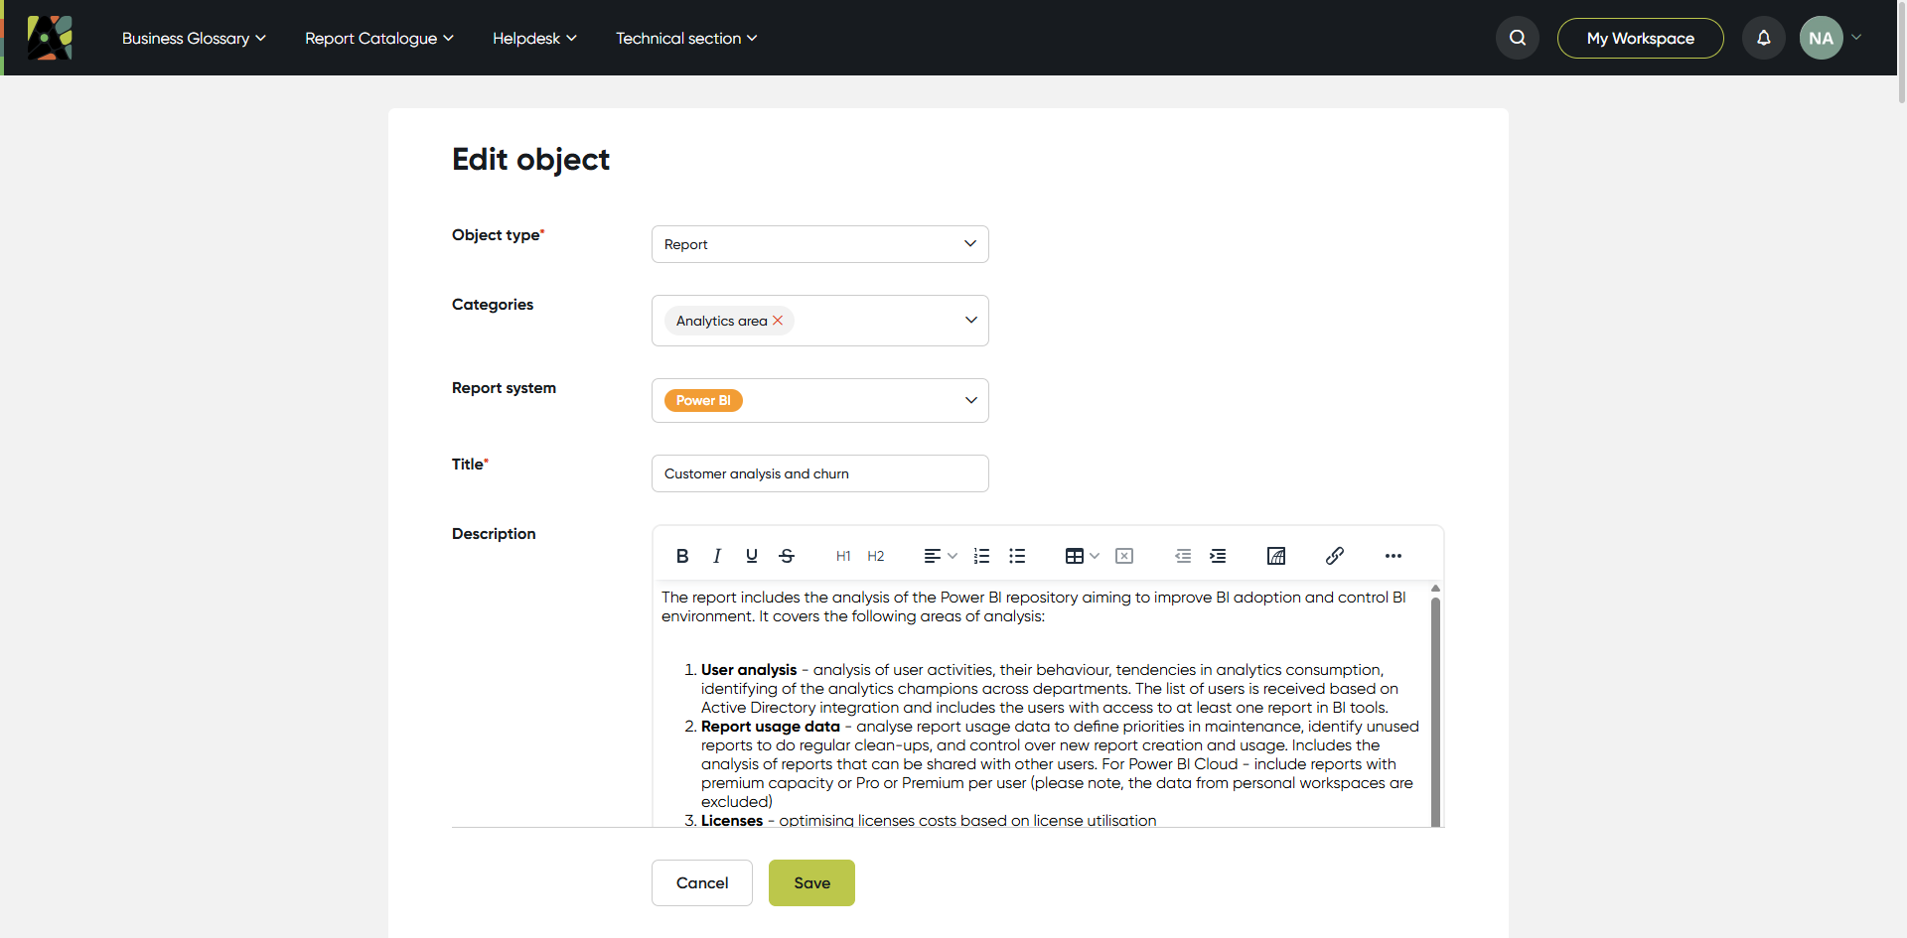This screenshot has width=1907, height=938.
Task: Open notifications bell
Action: tap(1764, 38)
